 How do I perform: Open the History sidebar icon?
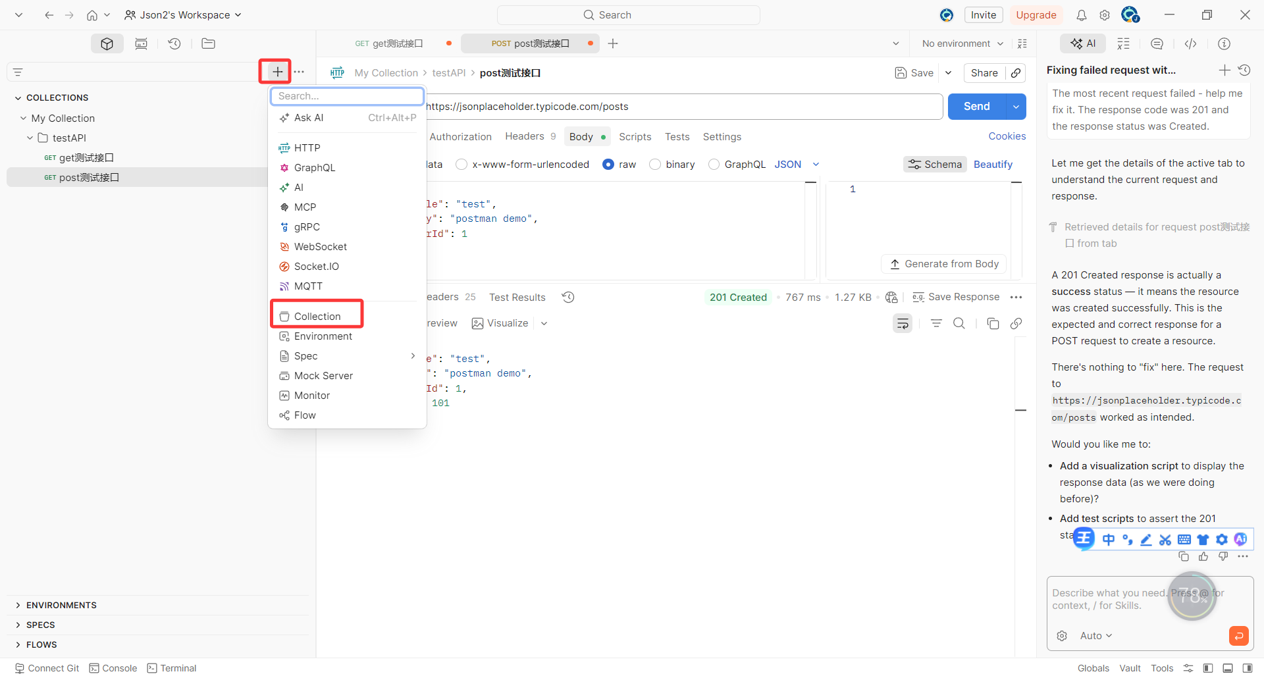pyautogui.click(x=174, y=43)
